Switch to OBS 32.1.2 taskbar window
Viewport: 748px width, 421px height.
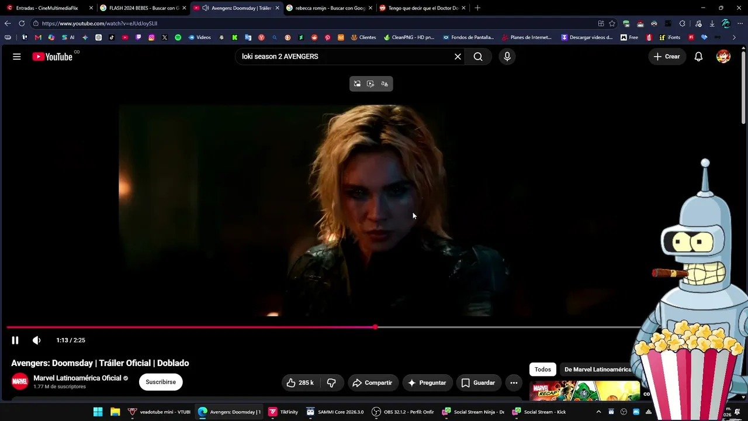403,412
